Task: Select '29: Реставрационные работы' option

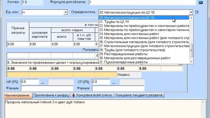Action: [144, 54]
